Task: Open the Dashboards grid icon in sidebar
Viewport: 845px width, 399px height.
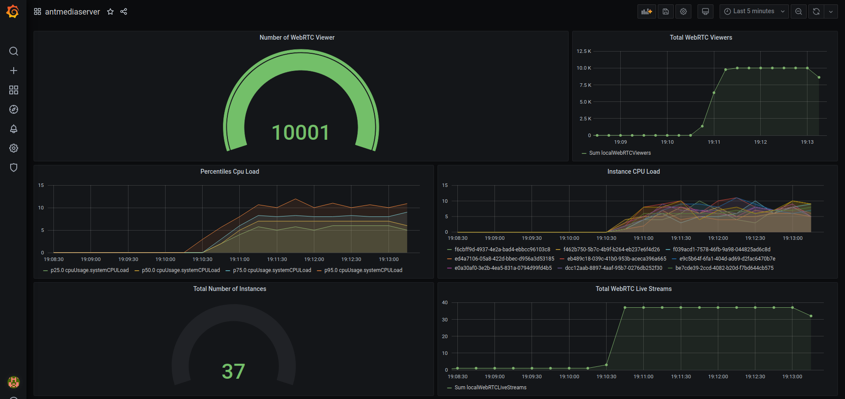Action: [14, 90]
